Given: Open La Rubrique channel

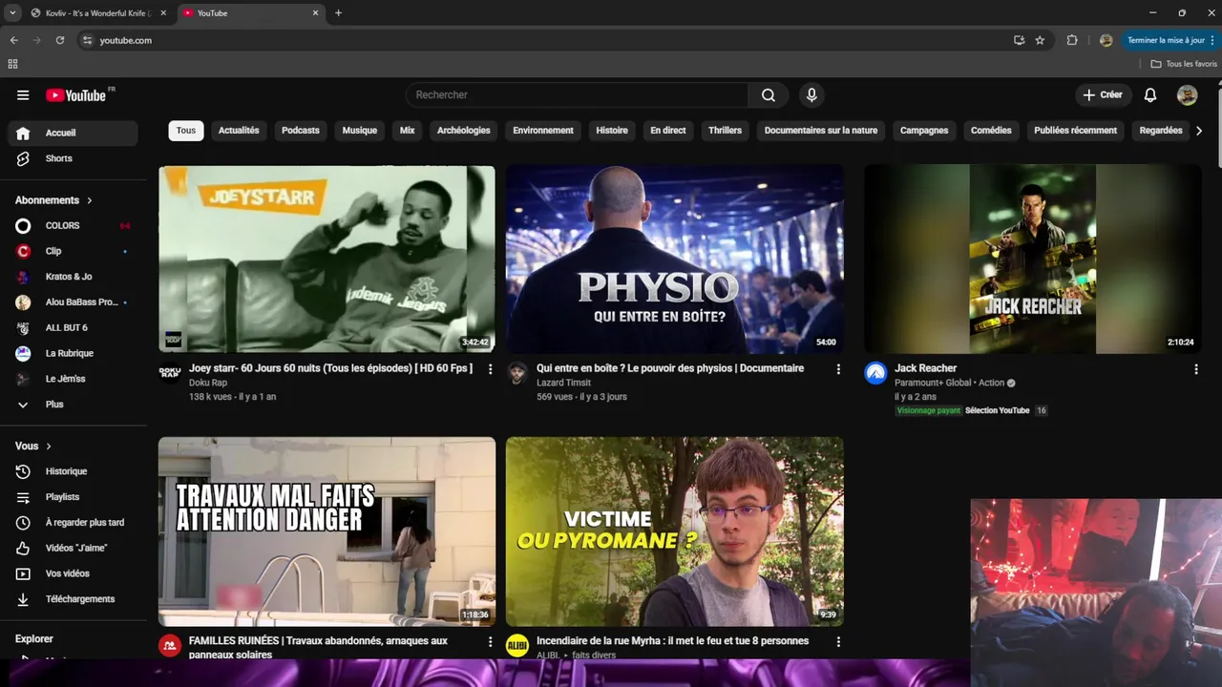Looking at the screenshot, I should (73, 354).
